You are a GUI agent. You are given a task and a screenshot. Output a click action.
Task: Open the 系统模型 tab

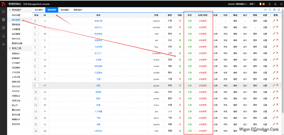pos(65,10)
